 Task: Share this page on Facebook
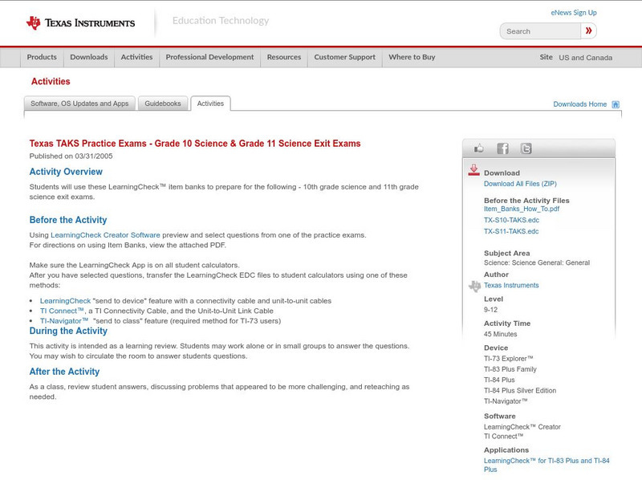(502, 148)
